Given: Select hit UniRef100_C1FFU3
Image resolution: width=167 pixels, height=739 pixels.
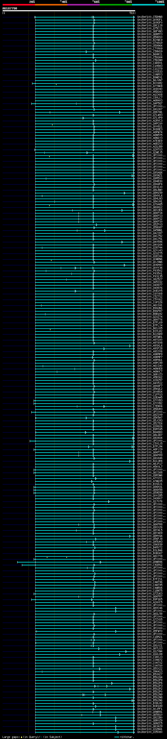Looking at the screenshot, I should (x=150, y=395).
